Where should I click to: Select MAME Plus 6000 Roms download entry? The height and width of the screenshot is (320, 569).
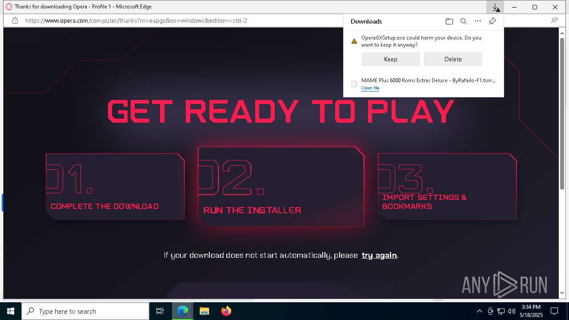pos(424,84)
